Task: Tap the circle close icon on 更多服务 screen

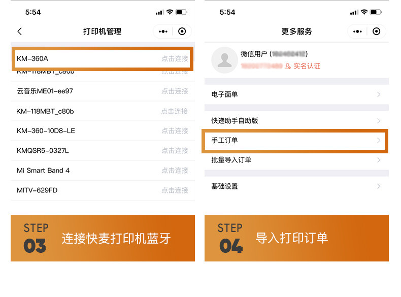Action: [x=376, y=31]
